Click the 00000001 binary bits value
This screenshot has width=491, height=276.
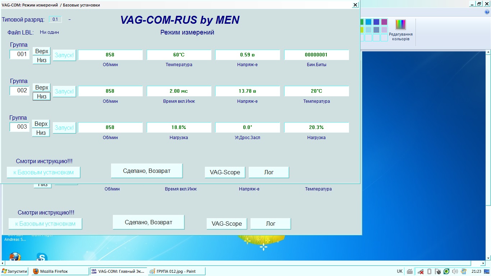click(x=317, y=55)
